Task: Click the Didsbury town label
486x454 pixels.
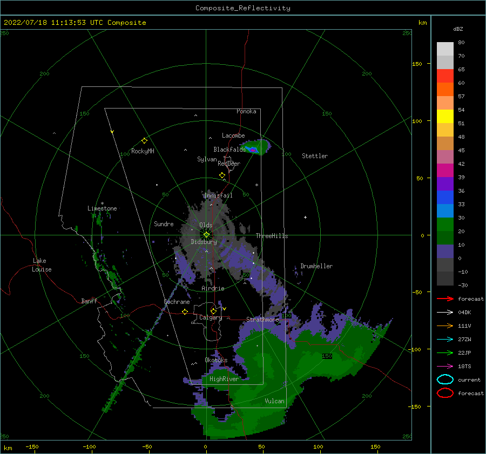Action: point(204,242)
